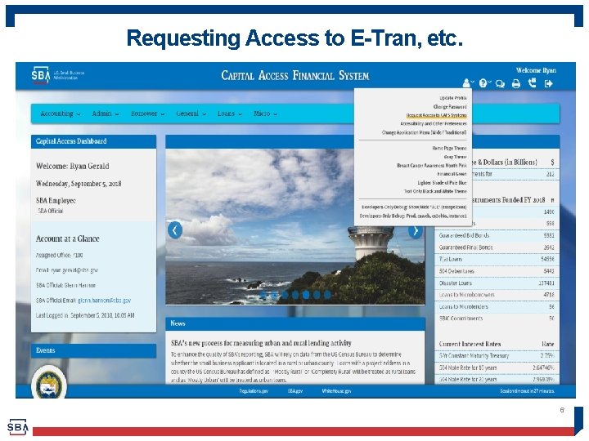
Task: Click the News panel header
Action: click(295, 323)
